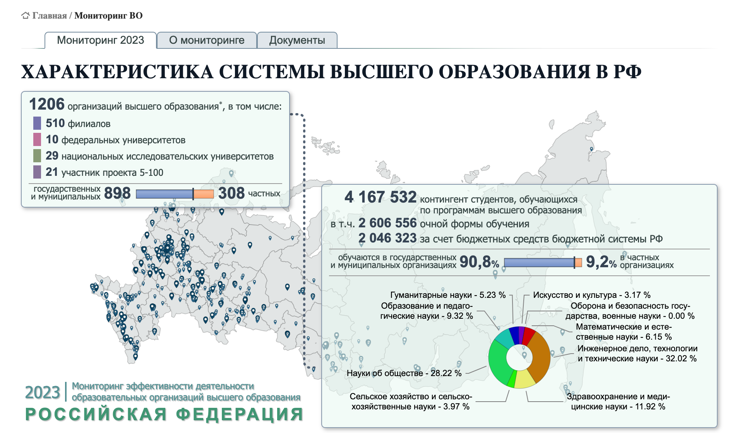
Task: Click the number 308 for private organizations
Action: 231,193
